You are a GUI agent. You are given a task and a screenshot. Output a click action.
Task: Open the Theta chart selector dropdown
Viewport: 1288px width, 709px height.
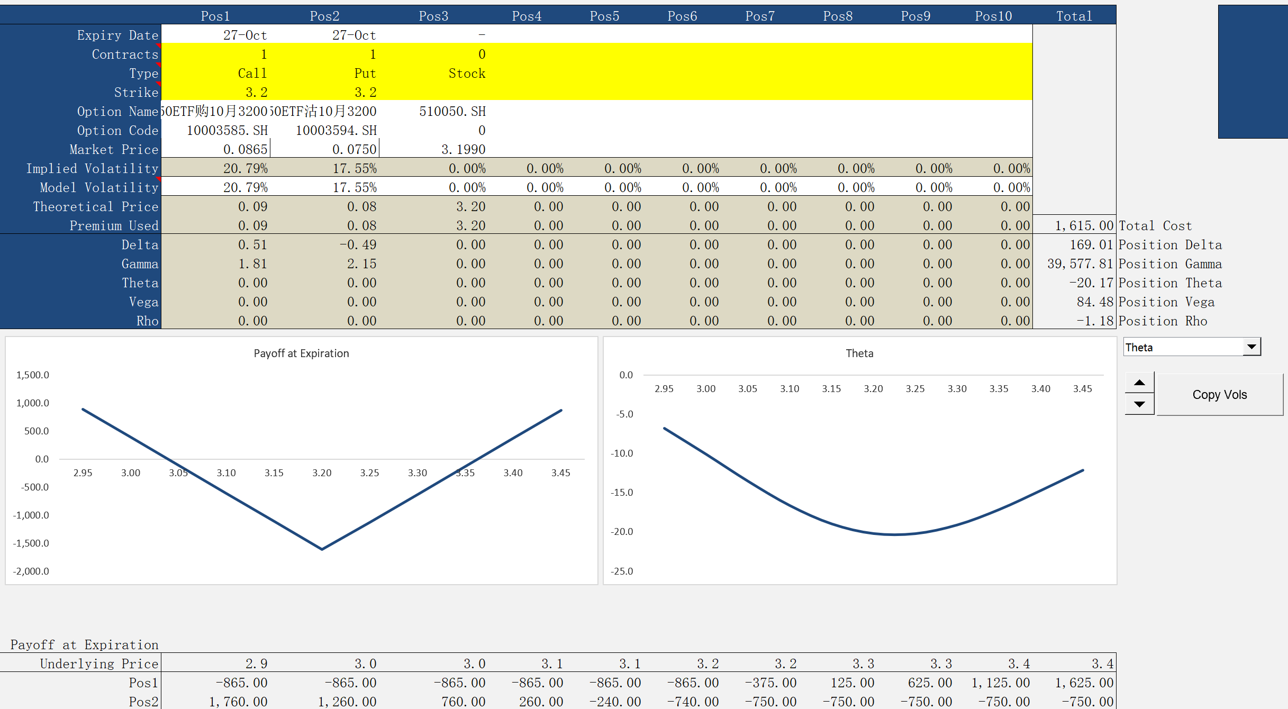click(1251, 347)
